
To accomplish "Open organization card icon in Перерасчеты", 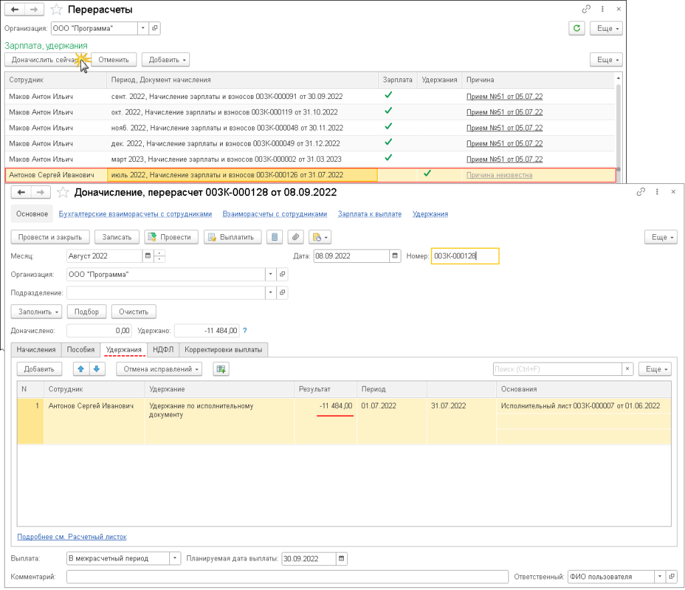I will pos(155,28).
